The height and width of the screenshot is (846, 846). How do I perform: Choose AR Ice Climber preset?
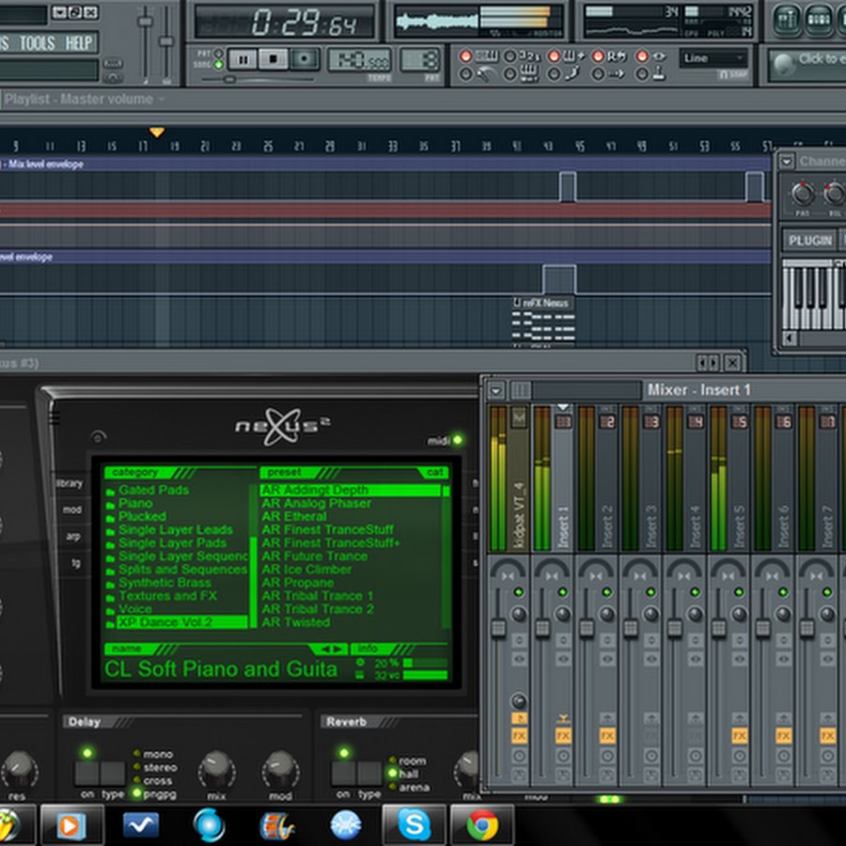306,570
